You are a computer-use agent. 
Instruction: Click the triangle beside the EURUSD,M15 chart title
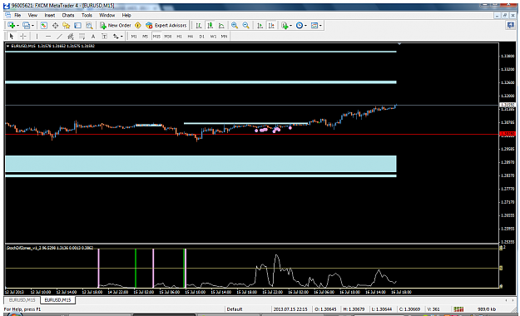coord(7,46)
